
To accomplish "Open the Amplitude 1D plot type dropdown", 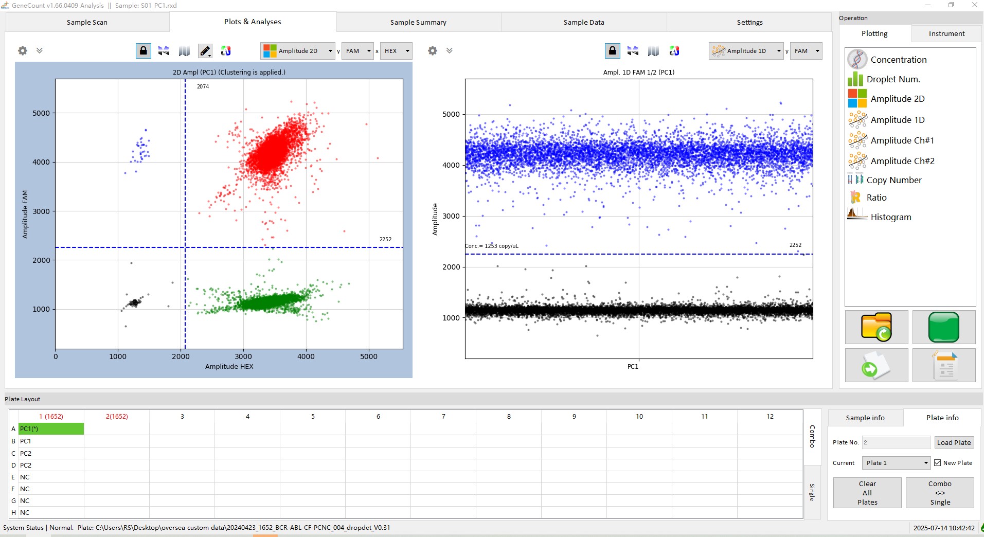I will 746,51.
